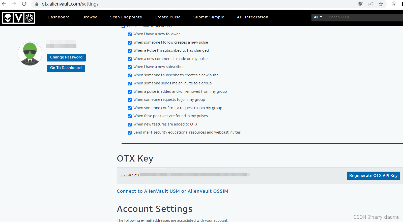
Task: Toggle 'someone I subscribe to creates a new pulse'
Action: 130,75
